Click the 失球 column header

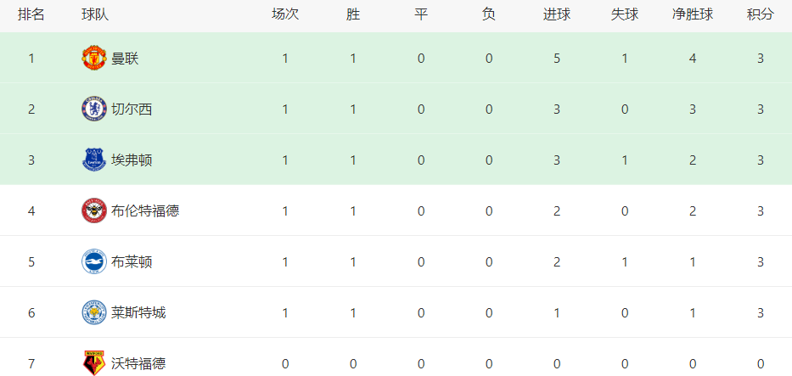click(625, 14)
